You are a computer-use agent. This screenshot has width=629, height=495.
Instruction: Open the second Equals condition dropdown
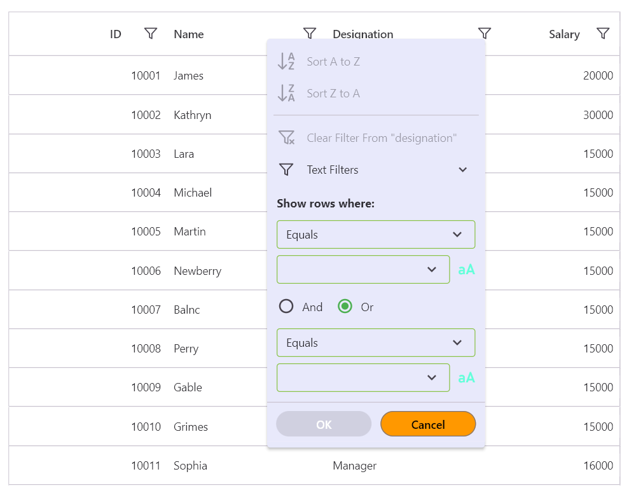(x=376, y=342)
